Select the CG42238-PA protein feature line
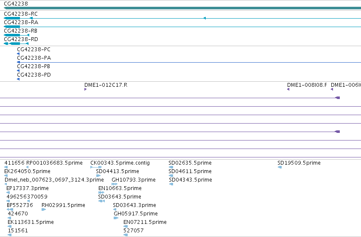Image resolution: width=361 pixels, height=237 pixels. (189, 62)
